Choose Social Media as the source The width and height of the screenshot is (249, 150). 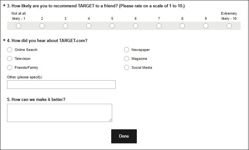click(x=126, y=68)
